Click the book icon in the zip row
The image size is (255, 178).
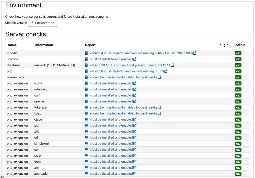click(86, 125)
